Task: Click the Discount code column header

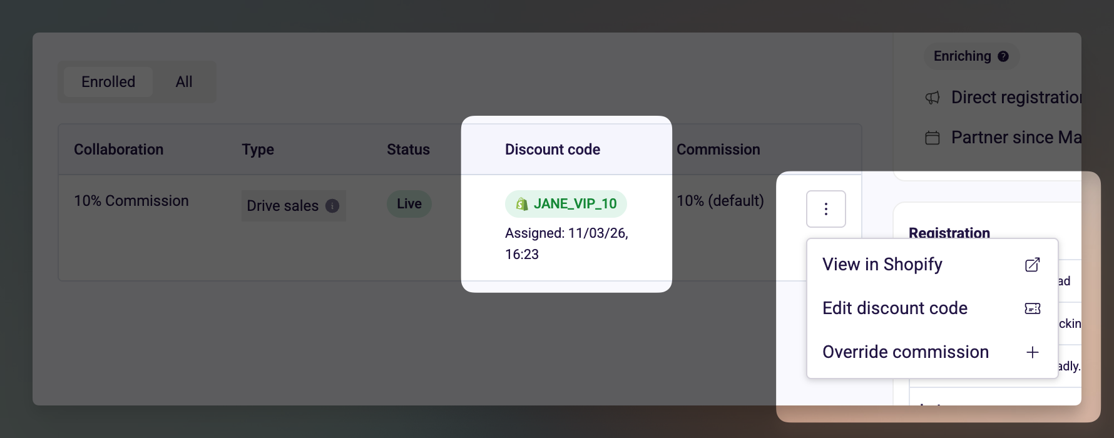Action: pyautogui.click(x=552, y=149)
